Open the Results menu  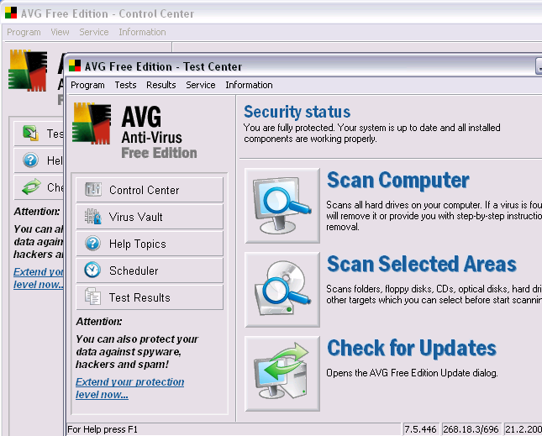pyautogui.click(x=160, y=85)
